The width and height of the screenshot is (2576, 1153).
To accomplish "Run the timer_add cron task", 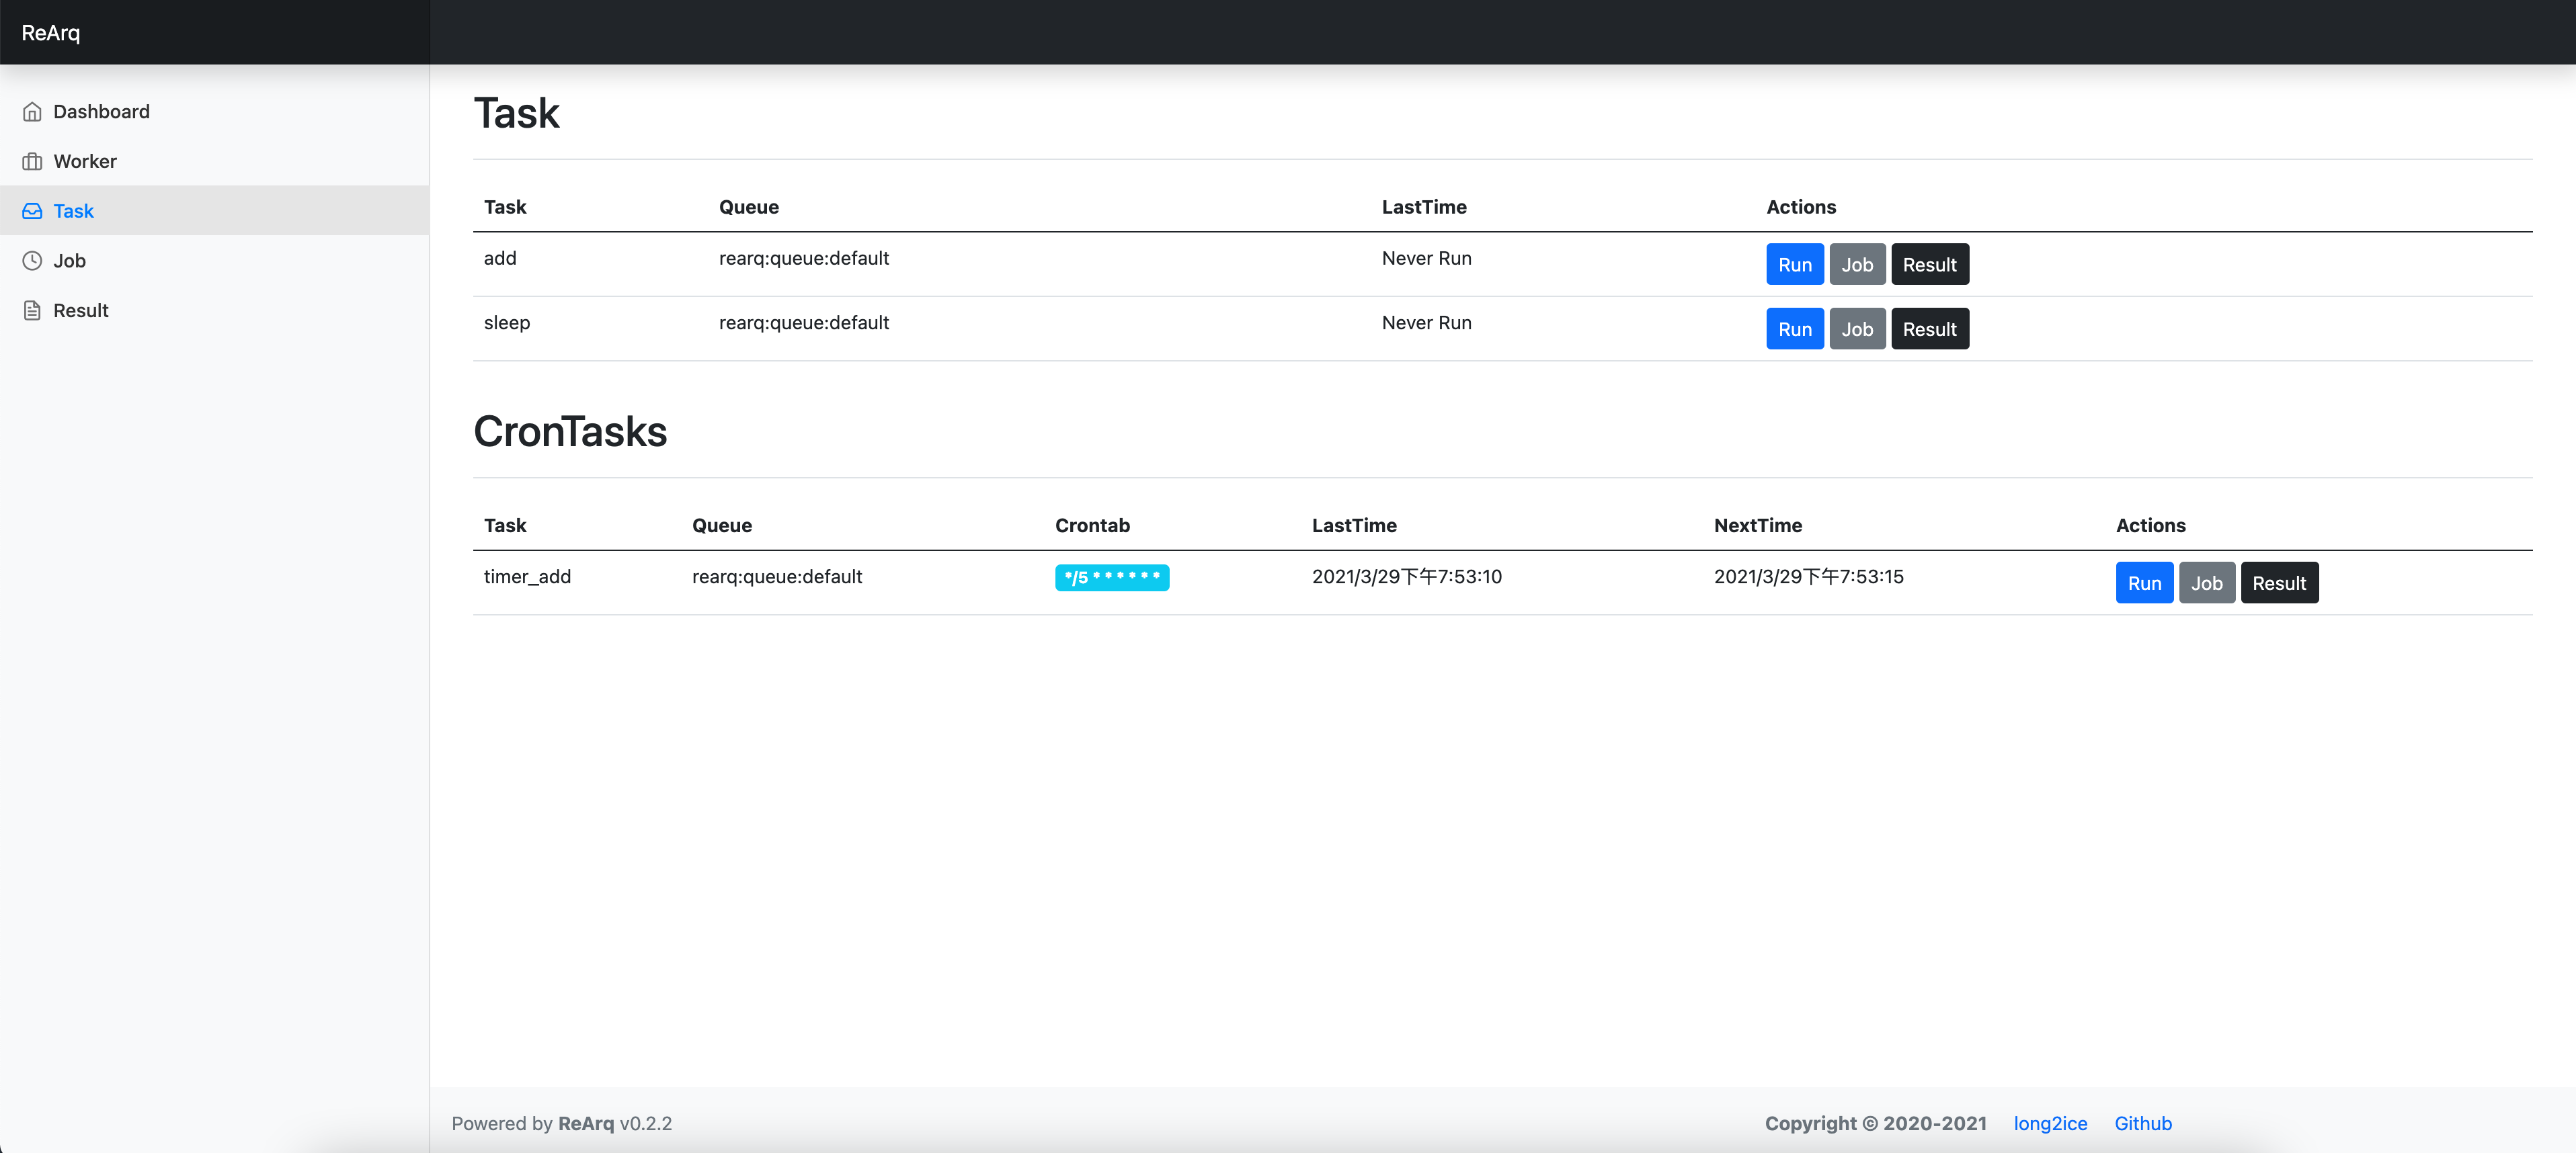I will coord(2144,583).
